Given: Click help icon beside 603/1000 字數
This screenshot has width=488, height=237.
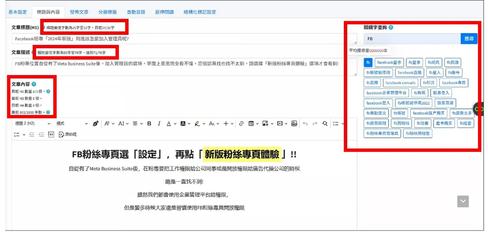Looking at the screenshot, I should coord(48,112).
